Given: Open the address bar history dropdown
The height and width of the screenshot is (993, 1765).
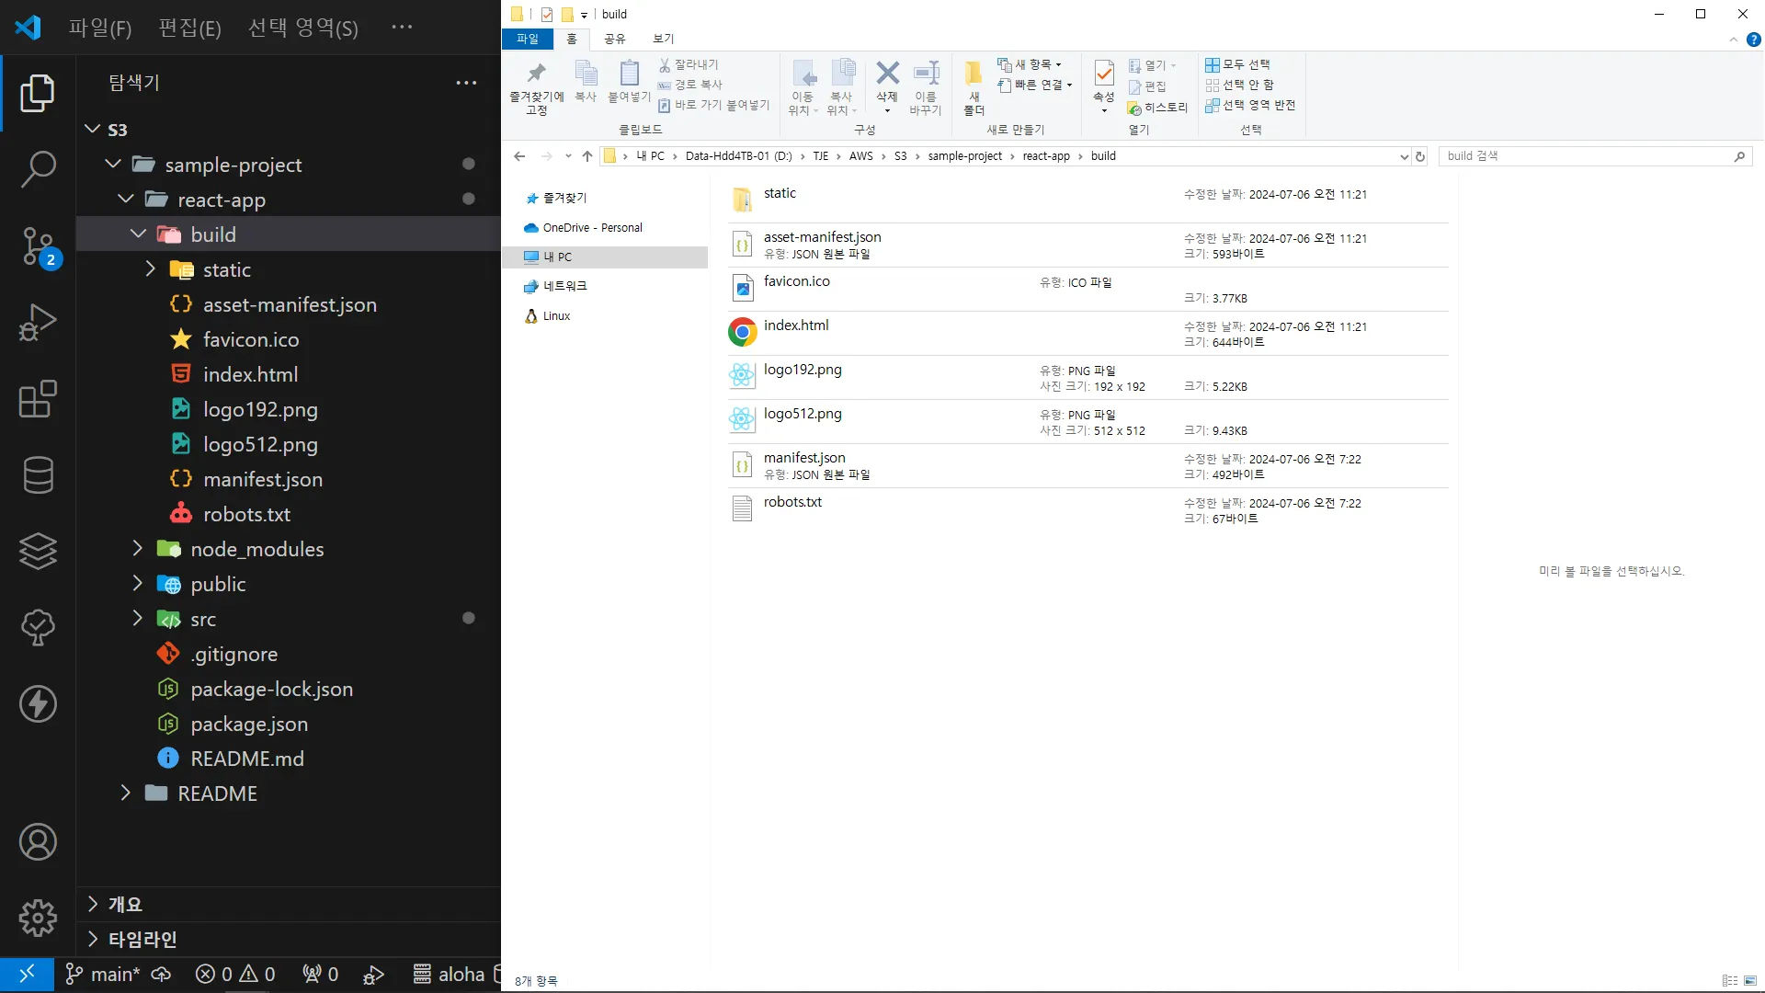Looking at the screenshot, I should pos(1404,156).
